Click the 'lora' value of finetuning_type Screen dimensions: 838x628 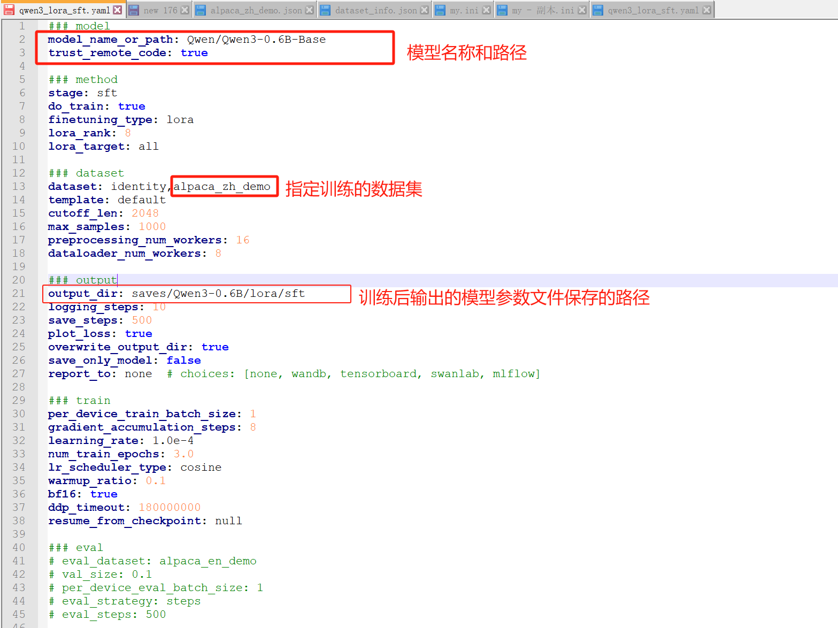(180, 120)
